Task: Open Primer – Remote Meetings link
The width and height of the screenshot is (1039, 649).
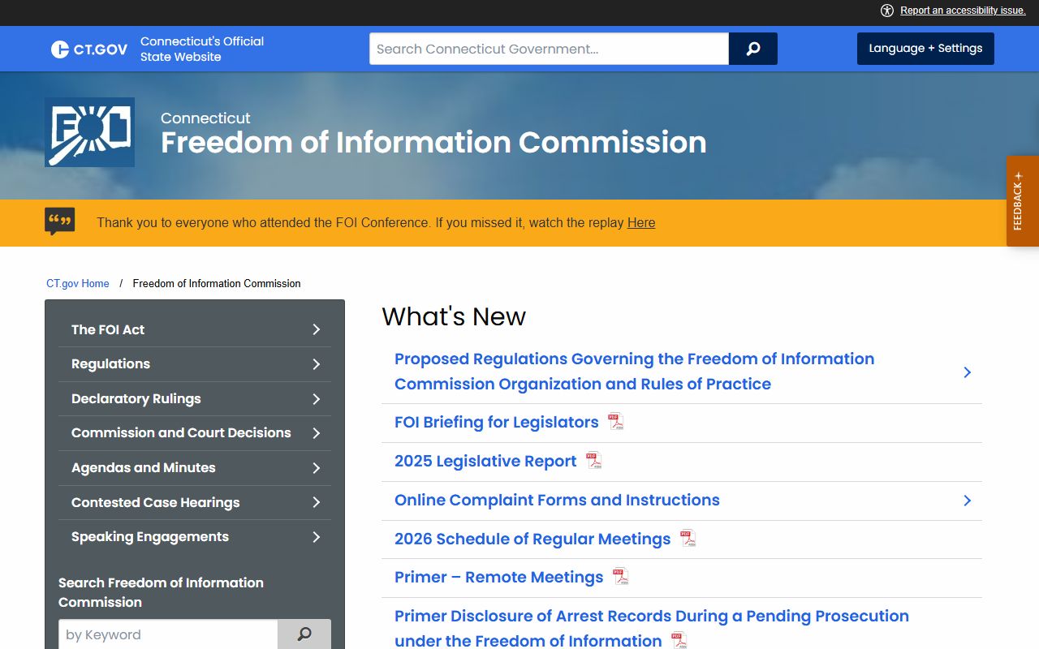Action: (498, 577)
